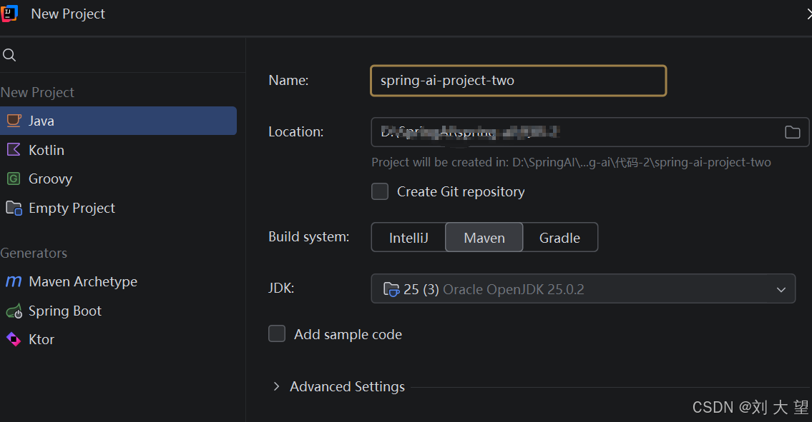Switch build system to Gradle
812x422 pixels.
pos(559,238)
